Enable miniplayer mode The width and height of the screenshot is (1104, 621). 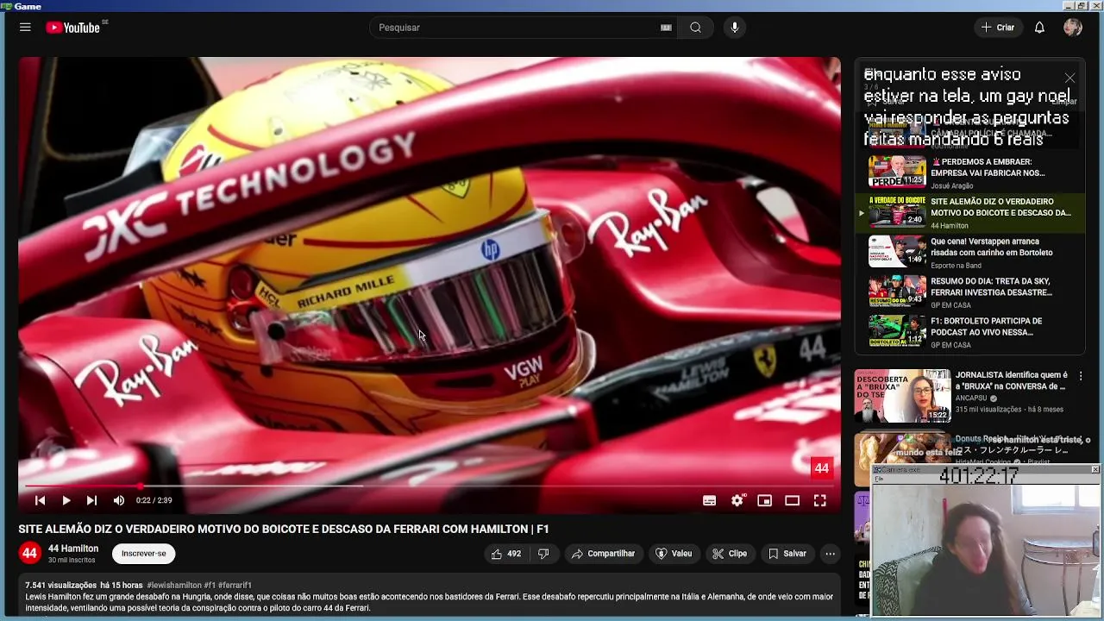click(x=764, y=500)
